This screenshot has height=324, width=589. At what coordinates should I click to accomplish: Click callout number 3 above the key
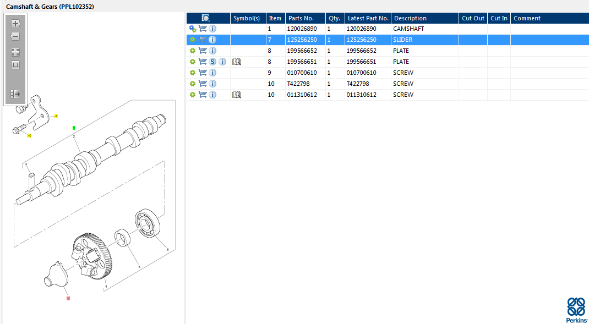26,164
